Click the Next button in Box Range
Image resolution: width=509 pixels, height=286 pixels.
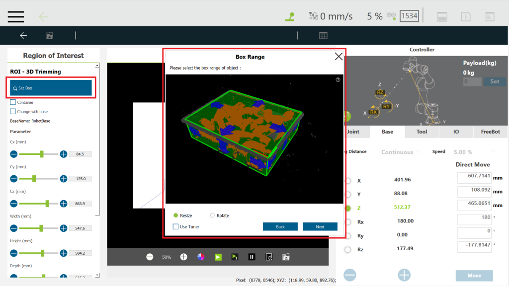click(320, 227)
